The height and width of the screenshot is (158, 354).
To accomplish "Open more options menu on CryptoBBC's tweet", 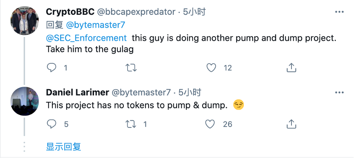I will [x=340, y=12].
